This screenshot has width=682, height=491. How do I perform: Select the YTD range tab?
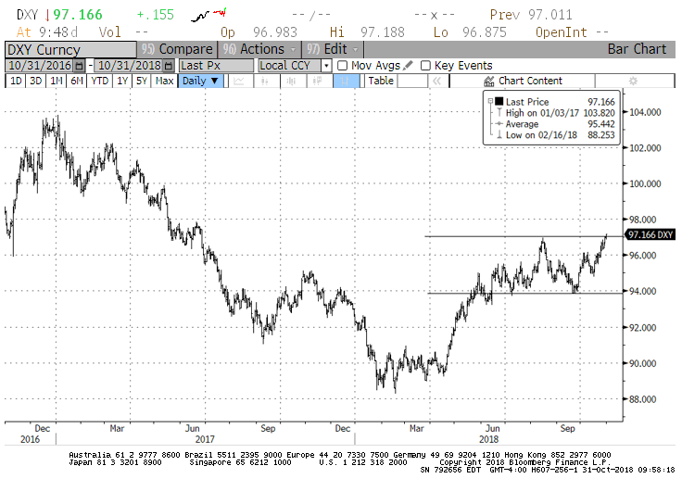(99, 81)
